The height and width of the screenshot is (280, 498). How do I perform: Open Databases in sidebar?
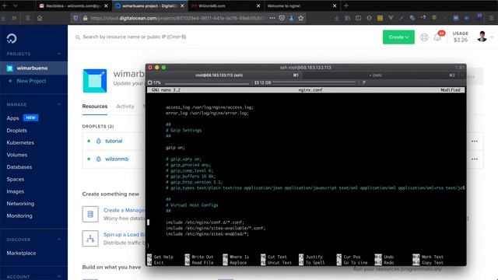[19, 167]
